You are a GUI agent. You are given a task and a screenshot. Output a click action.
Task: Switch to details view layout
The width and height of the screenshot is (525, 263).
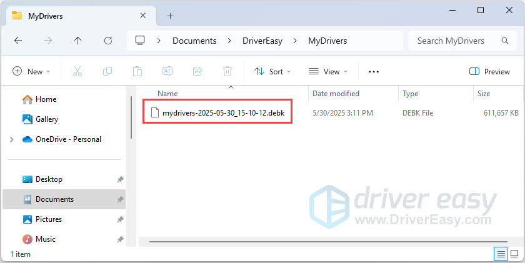point(500,254)
